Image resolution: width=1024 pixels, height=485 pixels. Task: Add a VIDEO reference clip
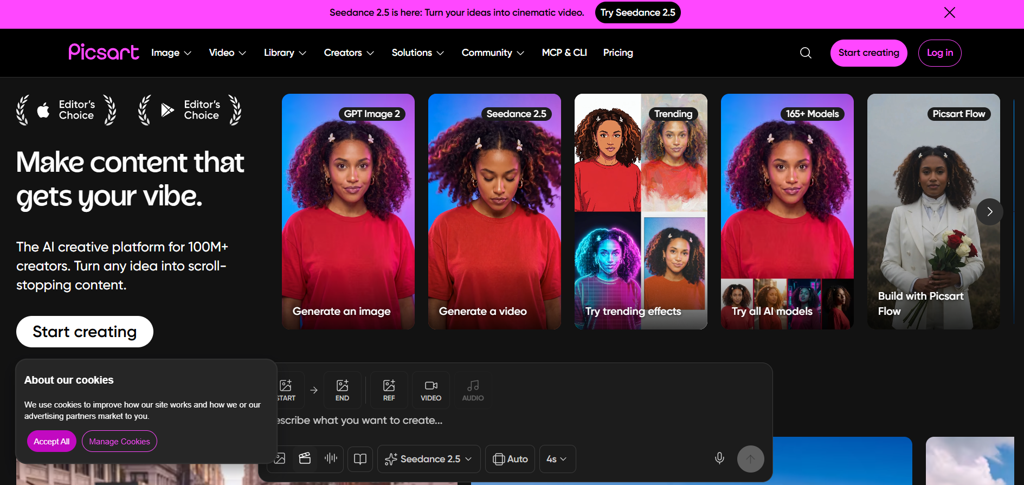pyautogui.click(x=431, y=390)
